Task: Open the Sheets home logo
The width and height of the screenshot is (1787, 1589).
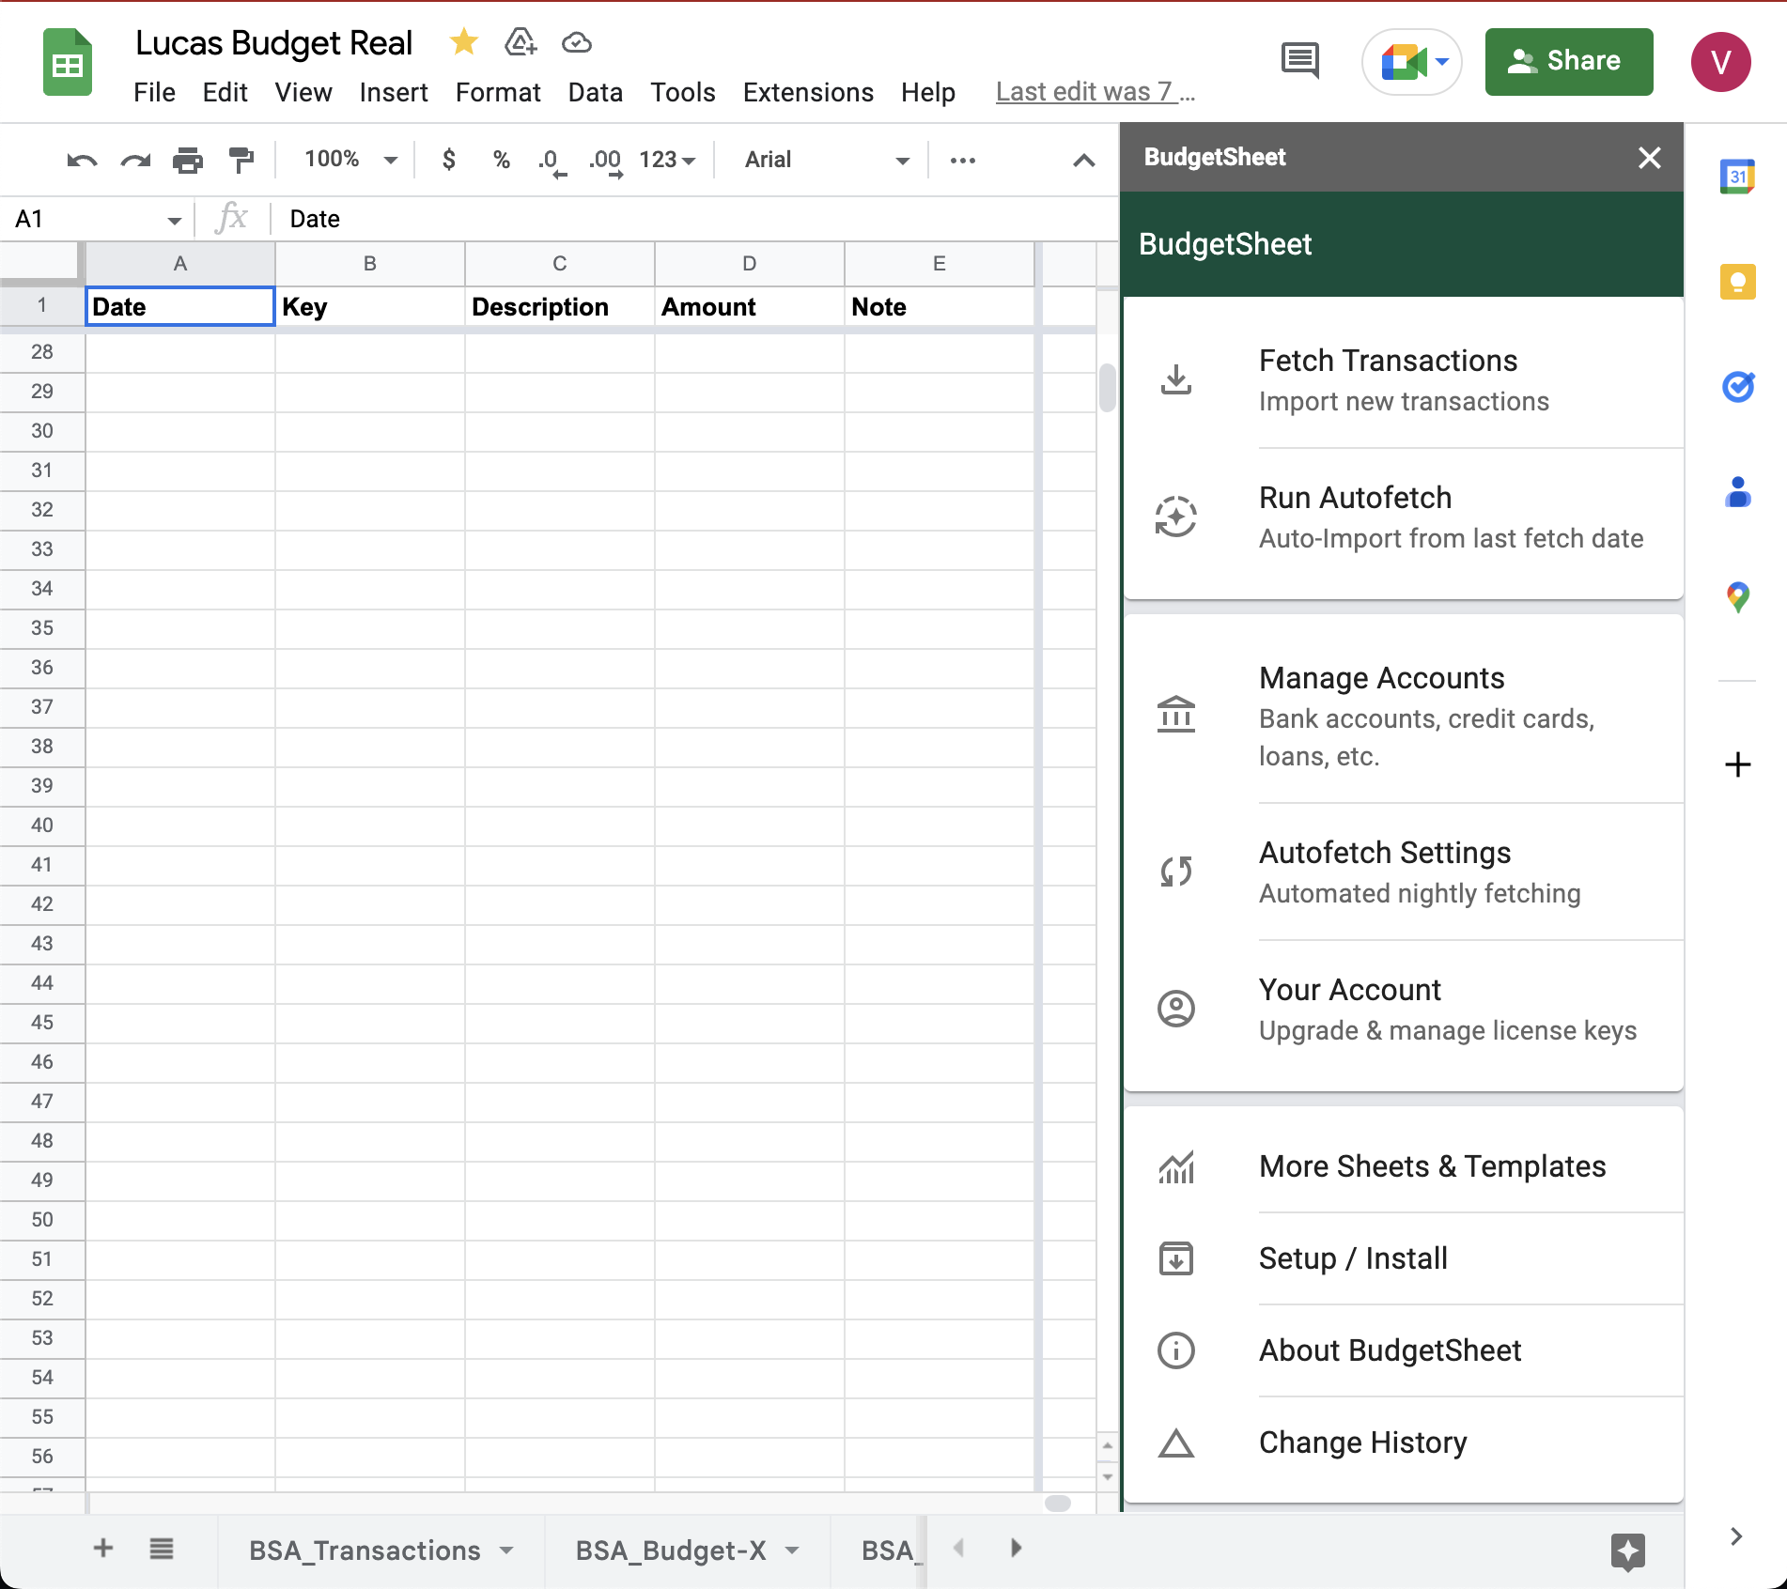Action: coord(68,63)
